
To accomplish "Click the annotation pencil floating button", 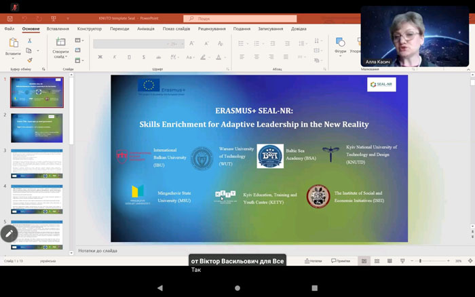I will [x=9, y=234].
